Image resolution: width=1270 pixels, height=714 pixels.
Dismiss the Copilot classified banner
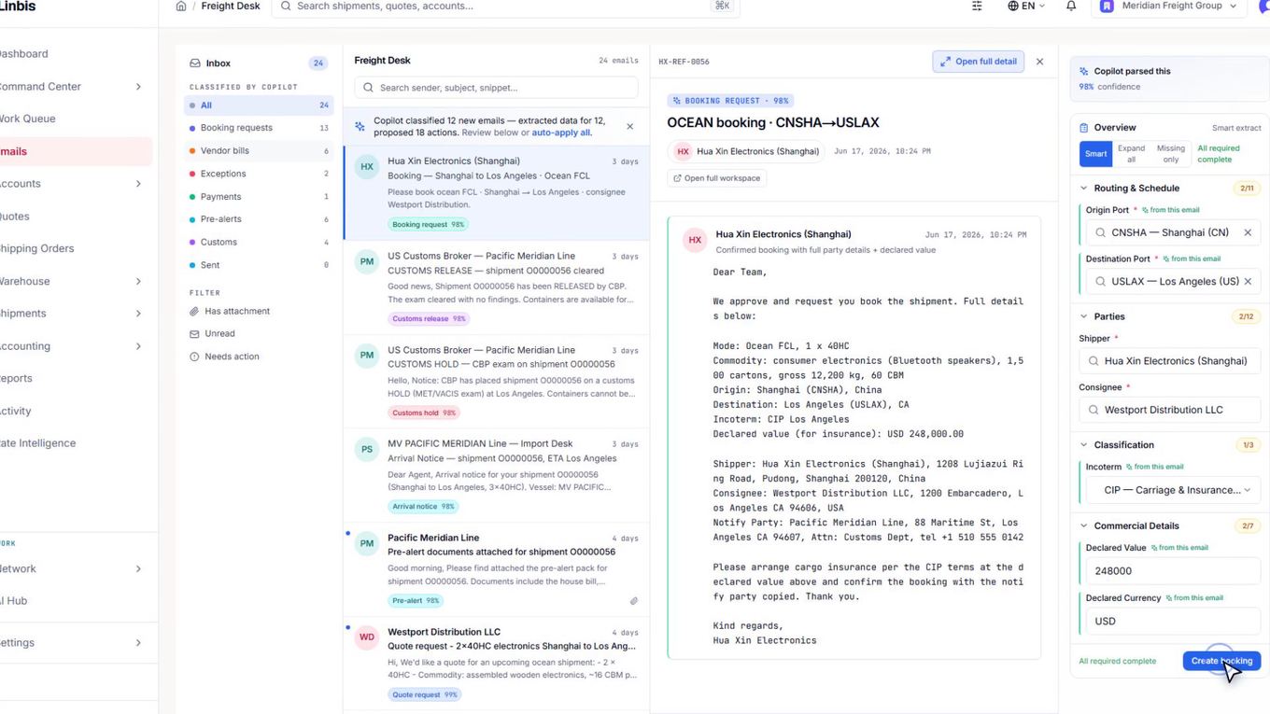(x=629, y=126)
